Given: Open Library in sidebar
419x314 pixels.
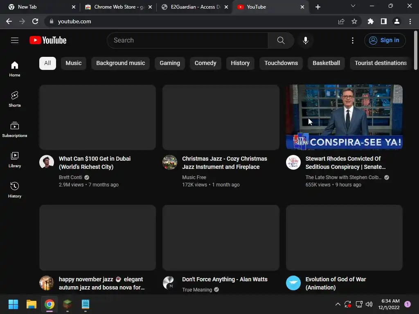Looking at the screenshot, I should (15, 160).
